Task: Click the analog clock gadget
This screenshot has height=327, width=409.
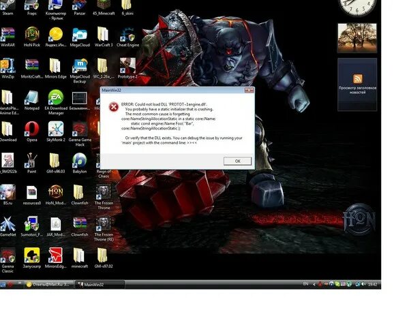Action: tap(357, 7)
